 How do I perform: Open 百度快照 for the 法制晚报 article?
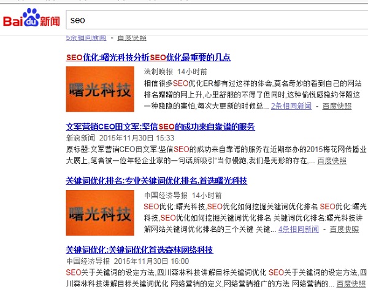337,106
